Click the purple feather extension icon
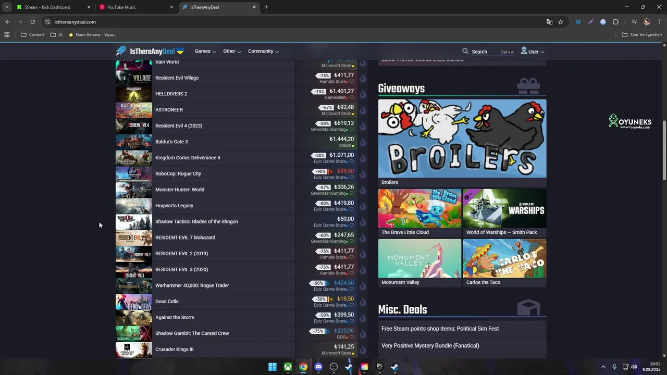This screenshot has width=667, height=375. pos(590,22)
